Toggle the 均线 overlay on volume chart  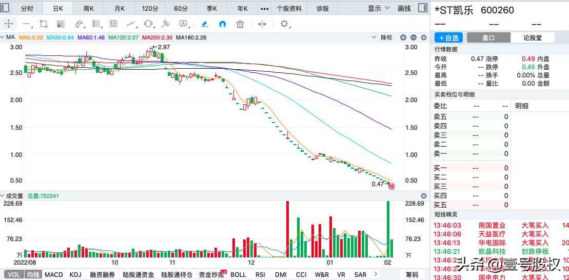[34, 274]
